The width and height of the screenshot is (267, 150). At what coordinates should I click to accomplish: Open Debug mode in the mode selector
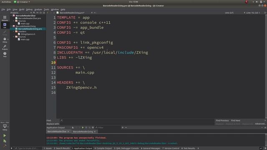(x=5, y=40)
